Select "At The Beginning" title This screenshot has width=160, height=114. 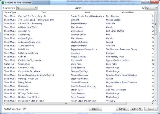click(x=26, y=45)
